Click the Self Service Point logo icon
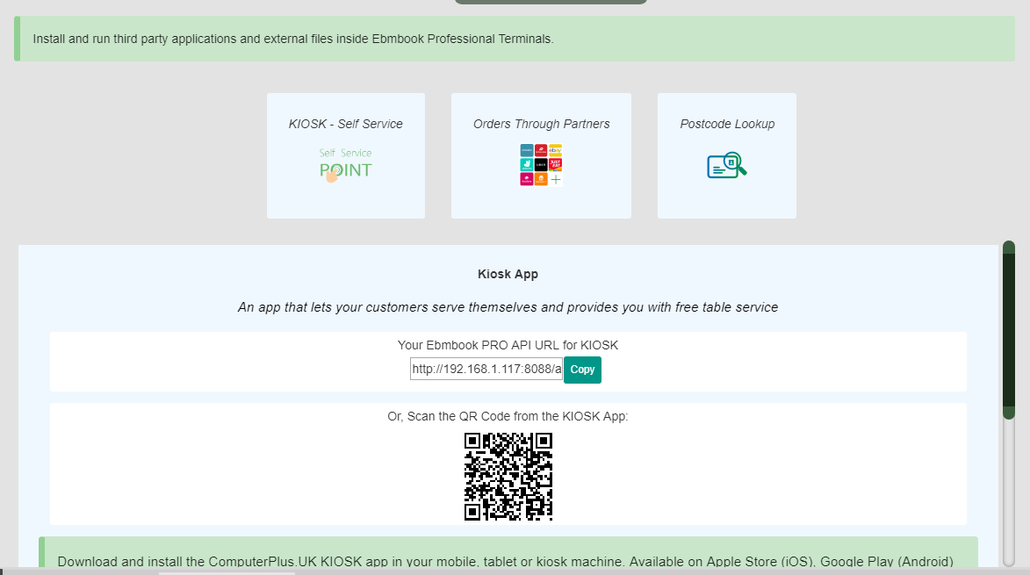 (x=345, y=165)
